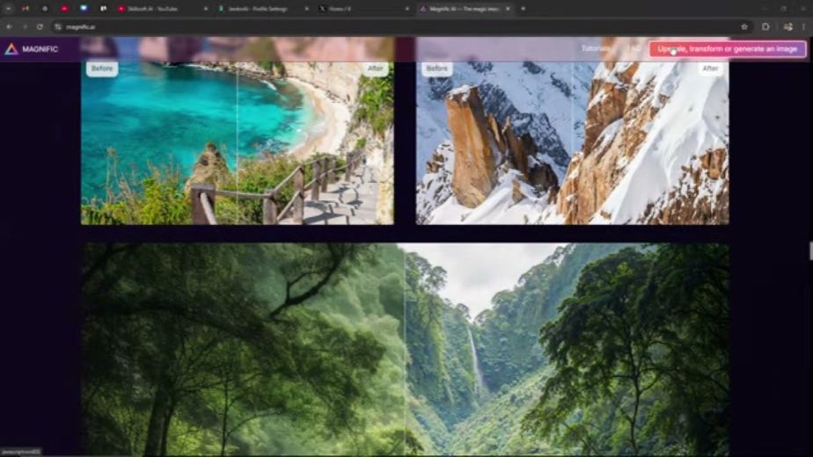Close the Magnific AI tab
813x457 pixels.
[x=508, y=9]
